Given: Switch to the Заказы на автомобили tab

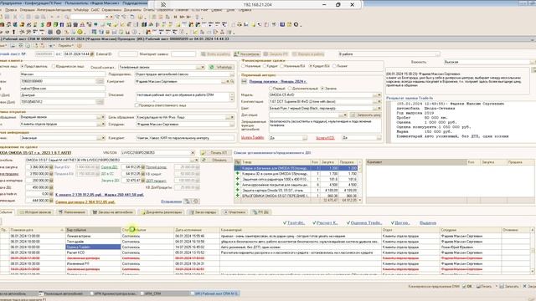Looking at the screenshot, I should click(113, 212).
